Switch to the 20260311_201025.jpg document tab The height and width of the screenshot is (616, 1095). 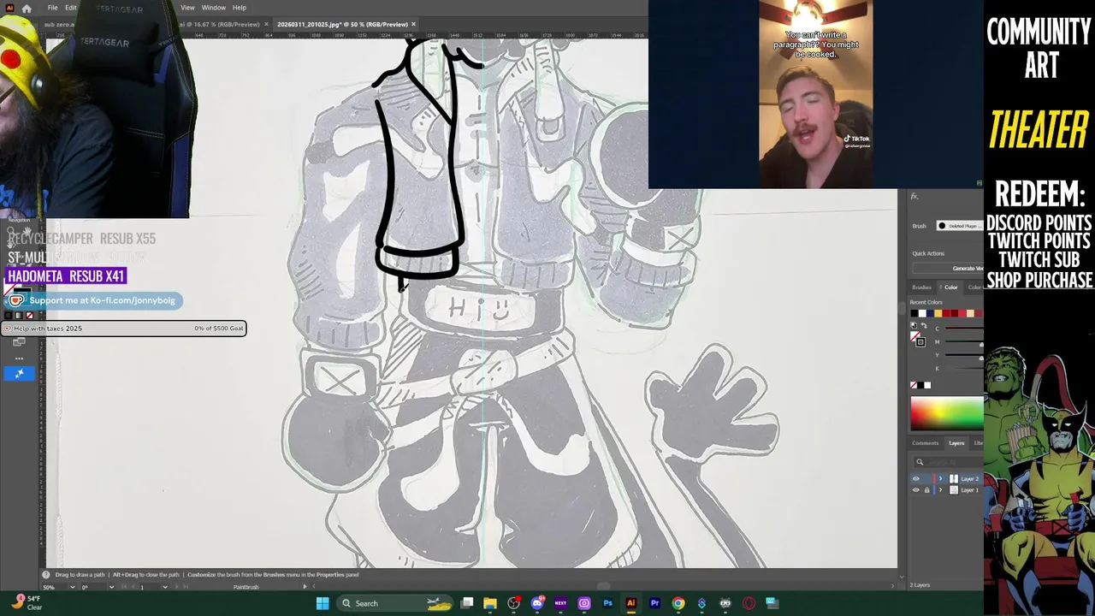click(x=342, y=24)
